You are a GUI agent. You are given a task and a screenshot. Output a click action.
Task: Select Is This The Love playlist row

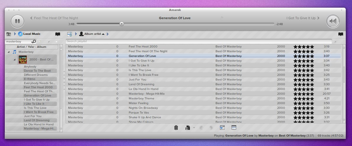tap(204, 70)
